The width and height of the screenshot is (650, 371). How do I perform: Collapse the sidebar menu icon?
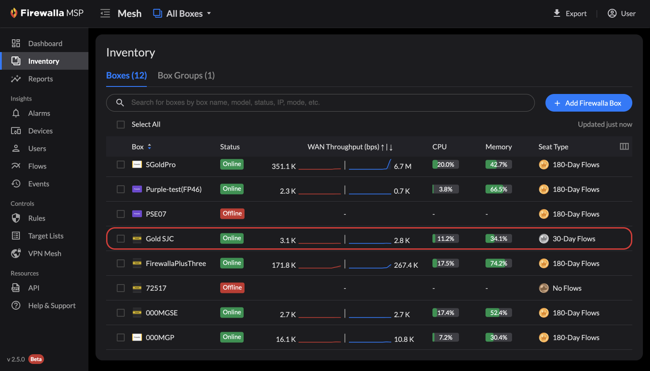105,13
